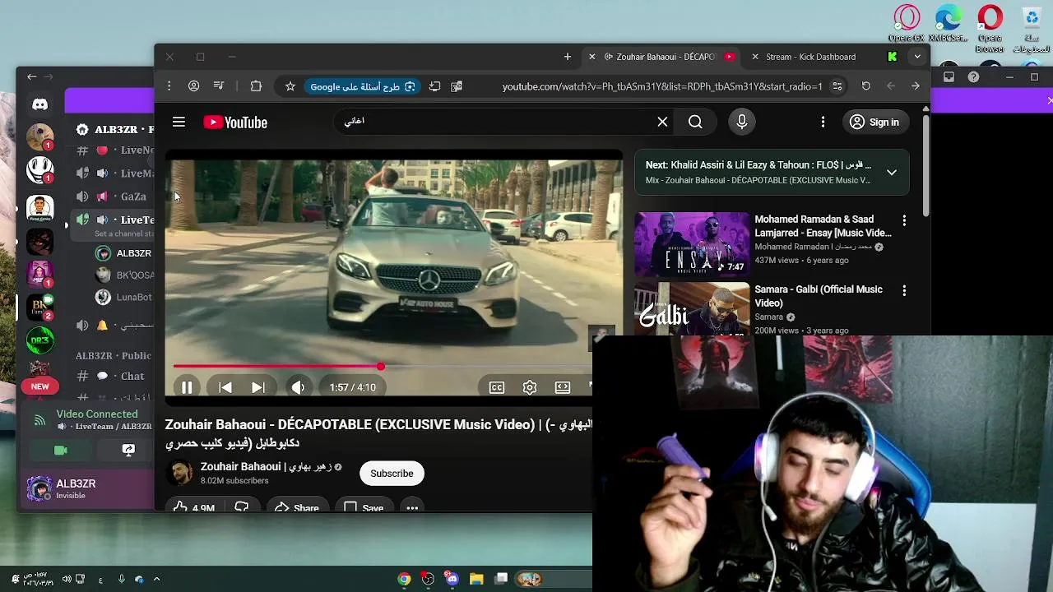
Task: Open the taskbar volume speaker icon
Action: pos(67,579)
